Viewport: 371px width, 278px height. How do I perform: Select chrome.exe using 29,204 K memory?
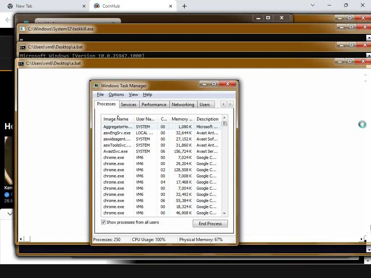click(161, 164)
